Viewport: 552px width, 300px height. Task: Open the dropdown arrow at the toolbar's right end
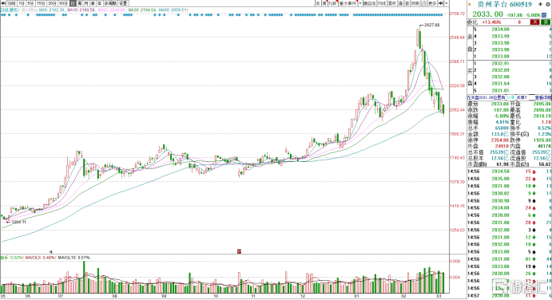447,3
